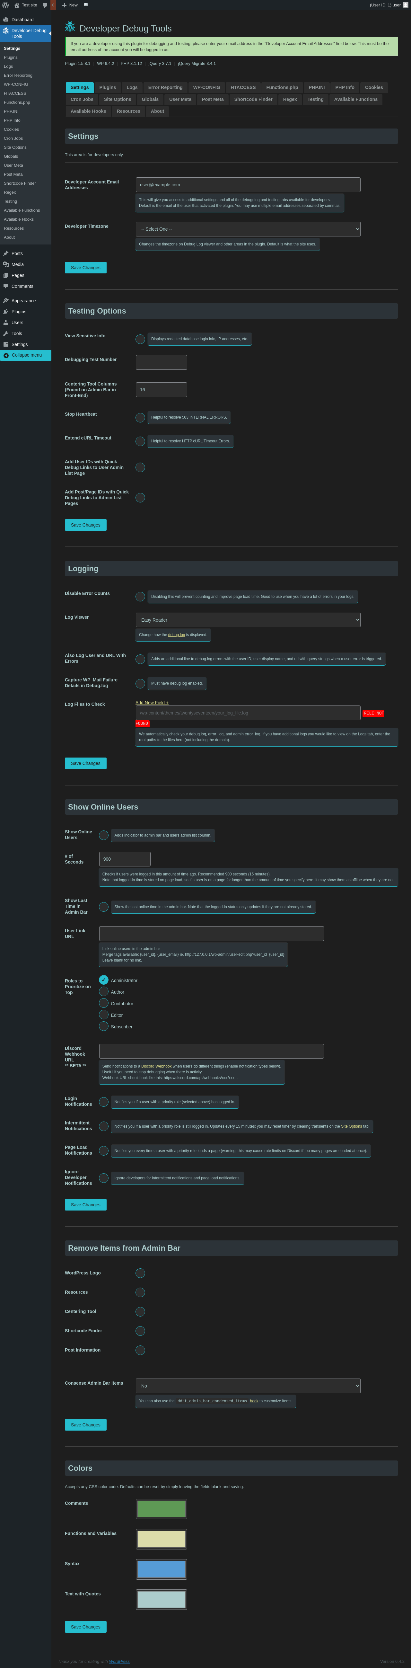411x1668 pixels.
Task: Uncheck the Administrator role checkbox
Action: click(x=104, y=980)
